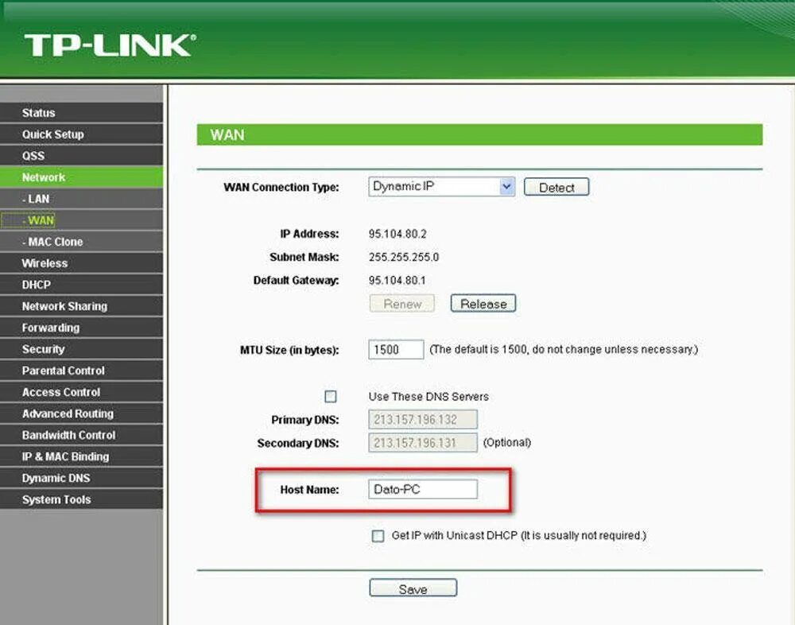Open System Tools
The image size is (795, 625).
(x=56, y=499)
